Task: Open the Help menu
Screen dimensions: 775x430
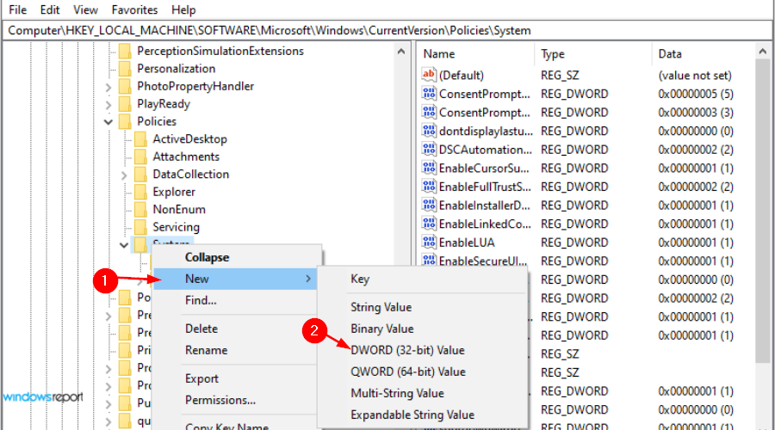Action: pyautogui.click(x=183, y=9)
